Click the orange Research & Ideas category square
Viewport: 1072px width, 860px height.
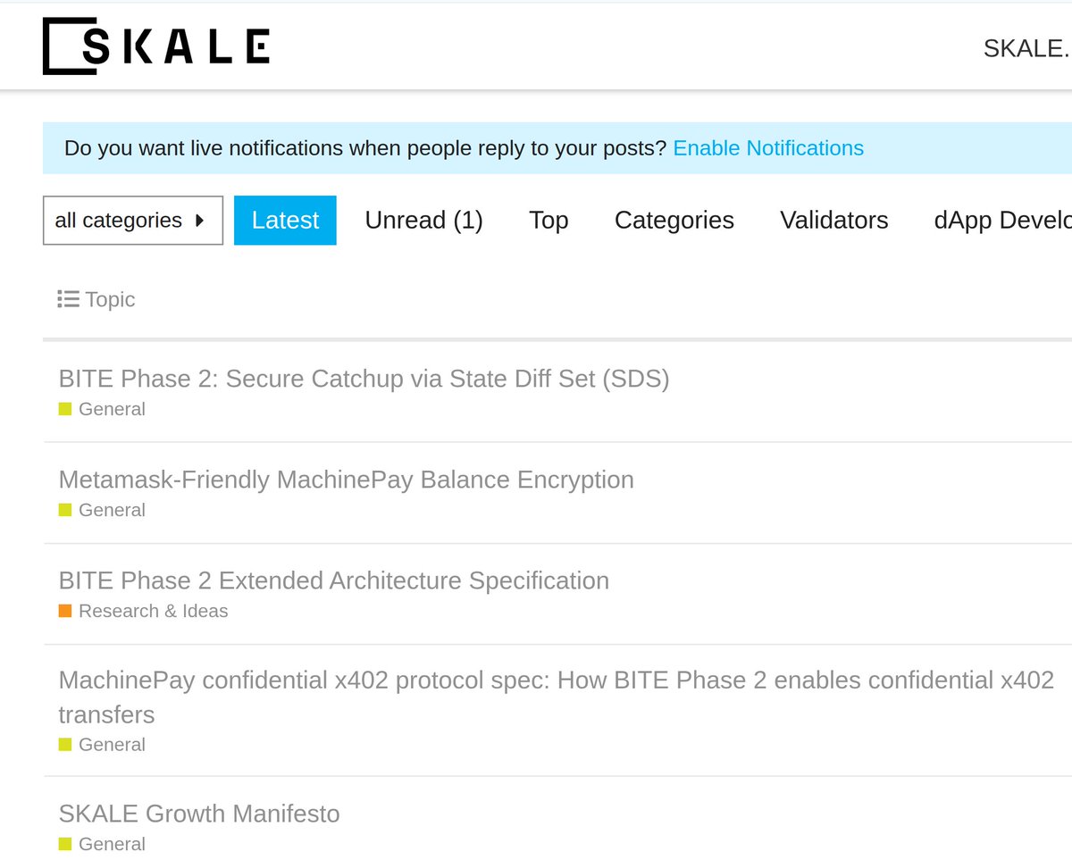pyautogui.click(x=65, y=611)
